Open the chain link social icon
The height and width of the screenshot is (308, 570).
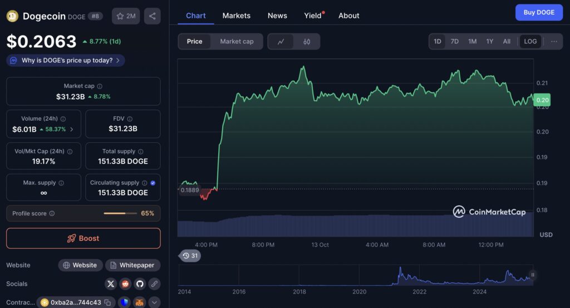coord(155,284)
